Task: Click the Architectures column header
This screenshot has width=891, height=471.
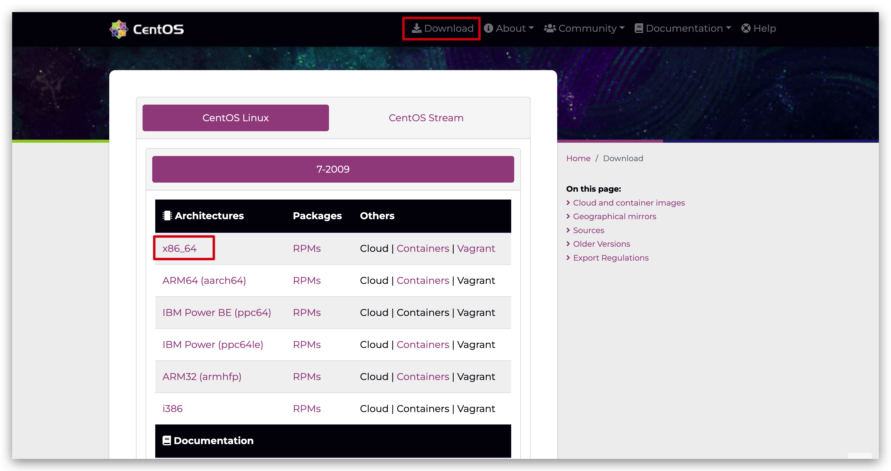Action: pyautogui.click(x=209, y=216)
